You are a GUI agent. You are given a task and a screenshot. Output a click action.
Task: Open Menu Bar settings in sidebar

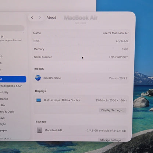click(x=3, y=105)
